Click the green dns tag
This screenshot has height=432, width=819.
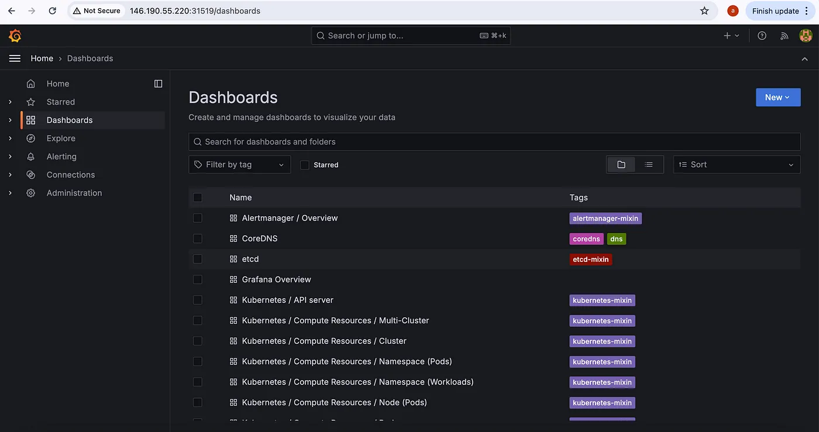point(617,239)
